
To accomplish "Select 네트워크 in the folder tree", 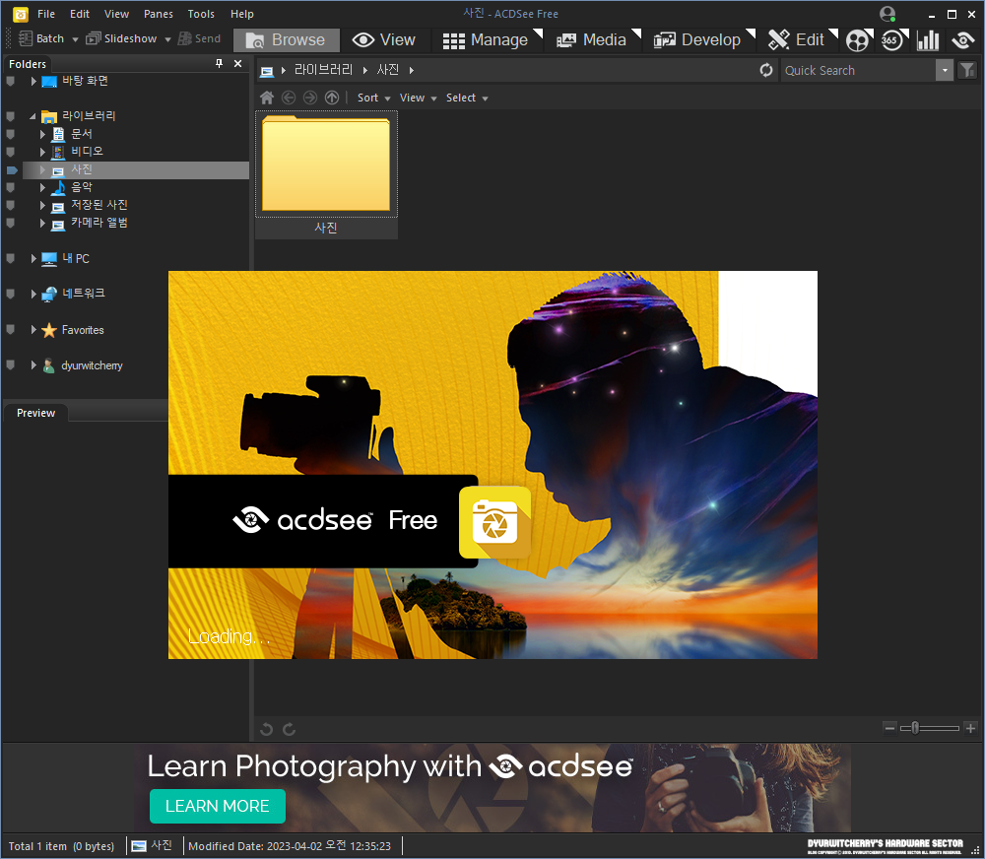I will pyautogui.click(x=83, y=294).
